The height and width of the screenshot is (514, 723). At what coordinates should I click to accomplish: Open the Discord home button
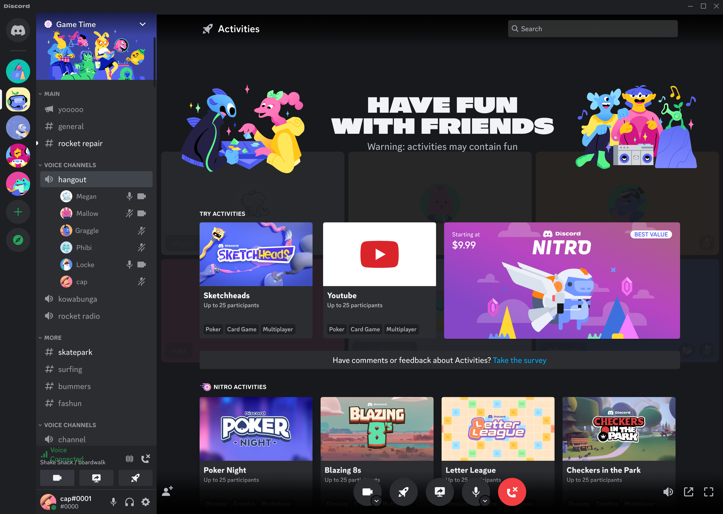18,30
